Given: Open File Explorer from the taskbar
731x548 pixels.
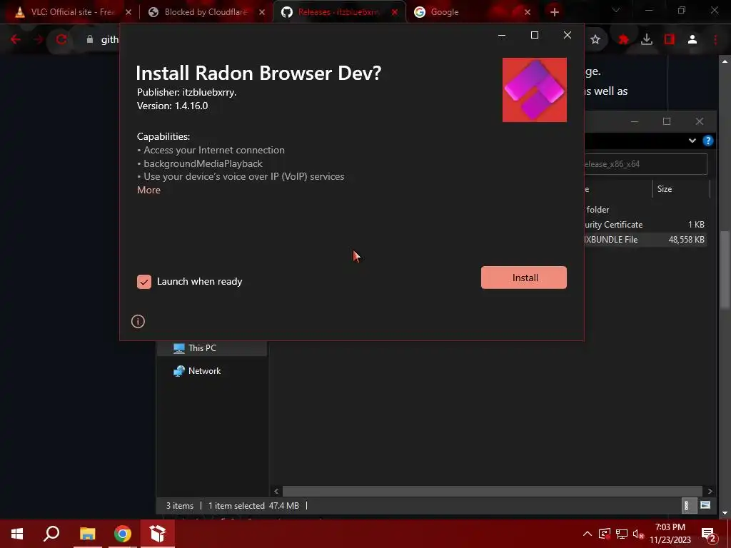Looking at the screenshot, I should point(87,534).
